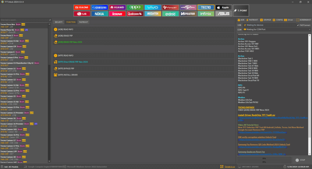312x169 pixels.
Task: Run [MTP] INSTALL DRIVER
Action: (x=144, y=75)
